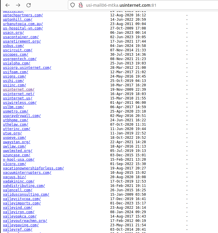The image size is (218, 233).
Task: Open validusconsulting.com/ directory
Action: click(x=26, y=195)
